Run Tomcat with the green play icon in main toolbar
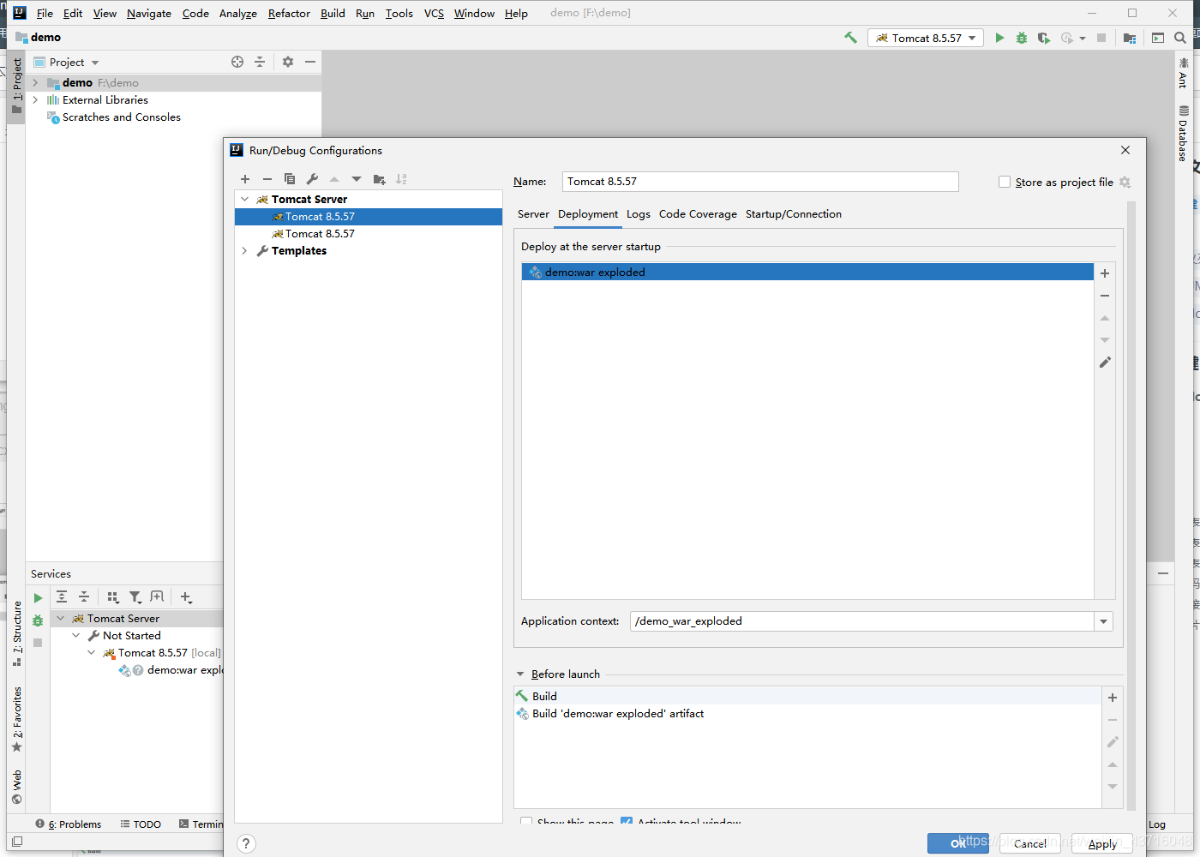1200x857 pixels. [999, 38]
